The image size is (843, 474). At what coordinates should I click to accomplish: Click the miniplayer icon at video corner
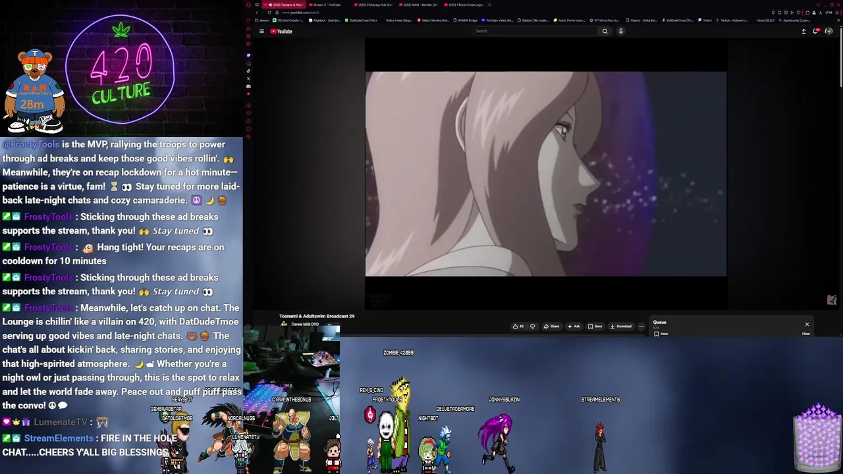click(x=832, y=300)
